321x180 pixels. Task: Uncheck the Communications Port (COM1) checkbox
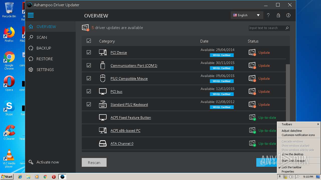(89, 65)
